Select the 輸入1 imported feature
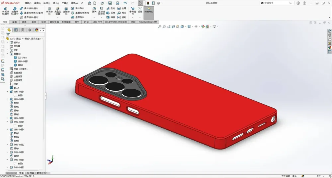This screenshot has width=332, height=178. (15, 88)
